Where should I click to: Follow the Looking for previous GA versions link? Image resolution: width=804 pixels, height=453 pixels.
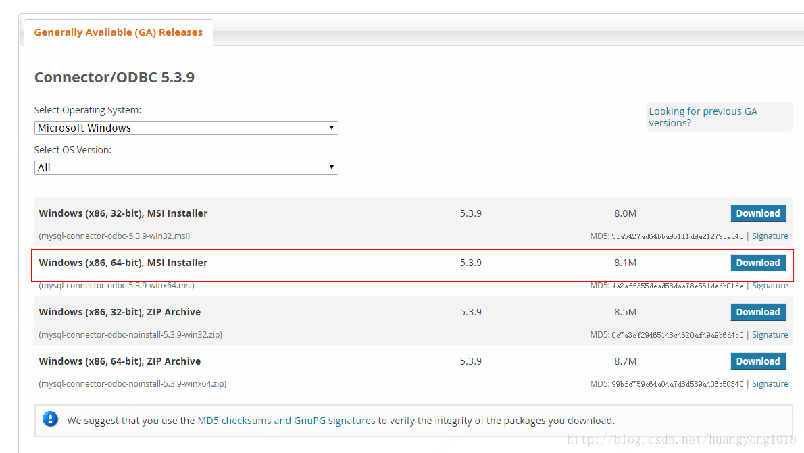(x=703, y=117)
